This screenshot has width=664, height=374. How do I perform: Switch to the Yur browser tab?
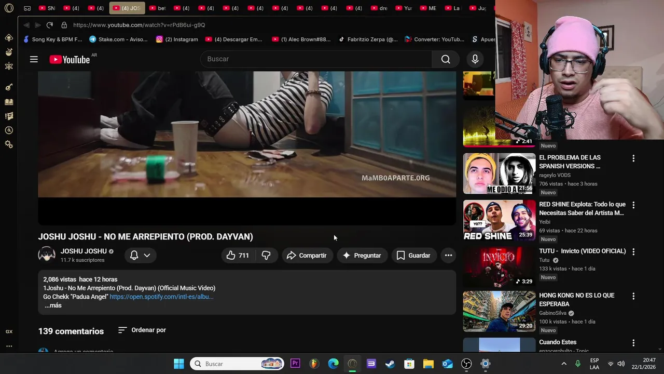click(403, 8)
